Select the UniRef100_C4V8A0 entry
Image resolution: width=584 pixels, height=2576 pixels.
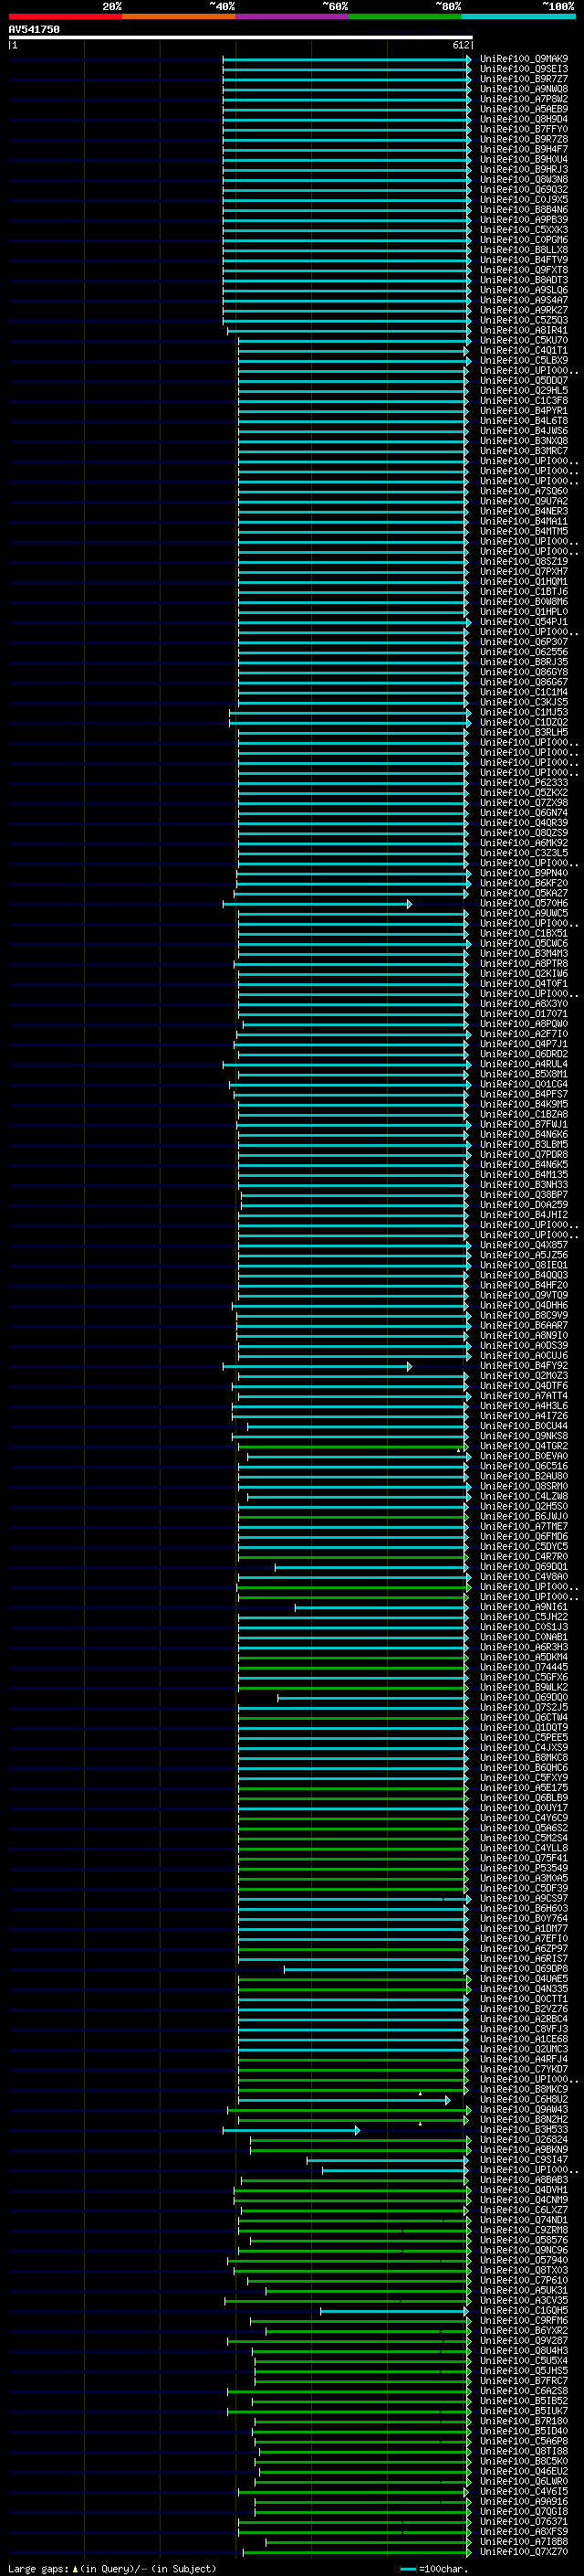pos(524,1576)
